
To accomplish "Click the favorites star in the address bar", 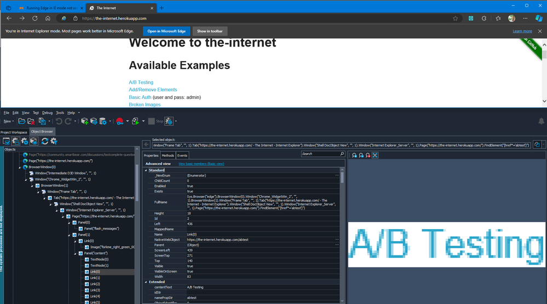I will (455, 18).
